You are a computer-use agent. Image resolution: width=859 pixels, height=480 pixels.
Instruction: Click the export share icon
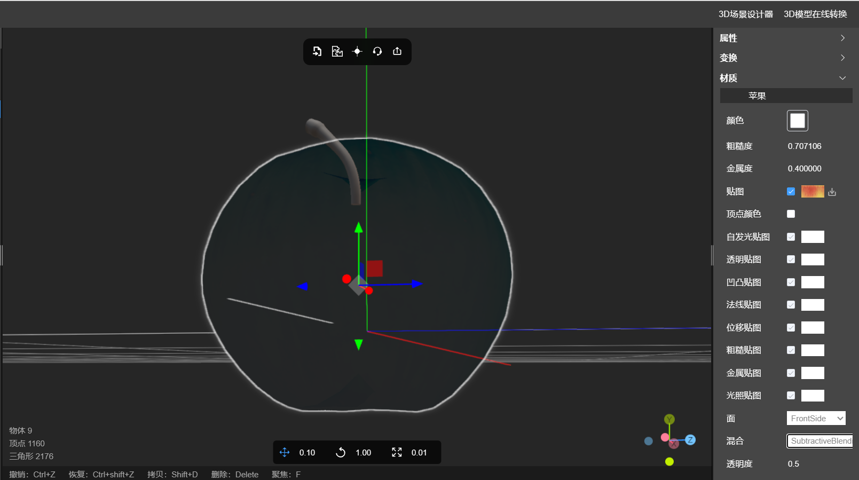pos(397,51)
